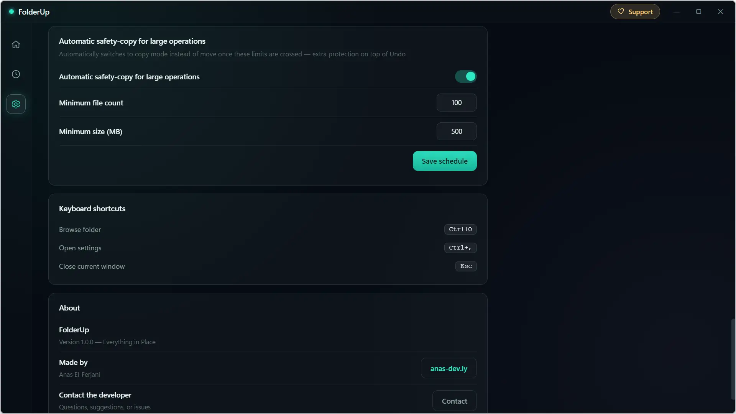Image resolution: width=736 pixels, height=414 pixels.
Task: Click the Ctrl+O shortcut badge
Action: click(x=460, y=229)
